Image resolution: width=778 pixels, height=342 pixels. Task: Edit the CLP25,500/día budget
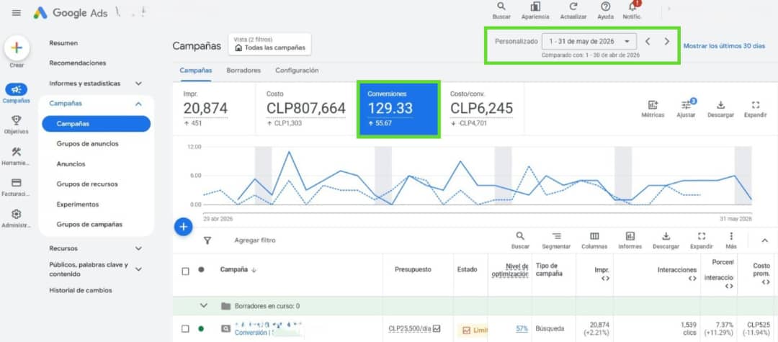click(x=414, y=328)
